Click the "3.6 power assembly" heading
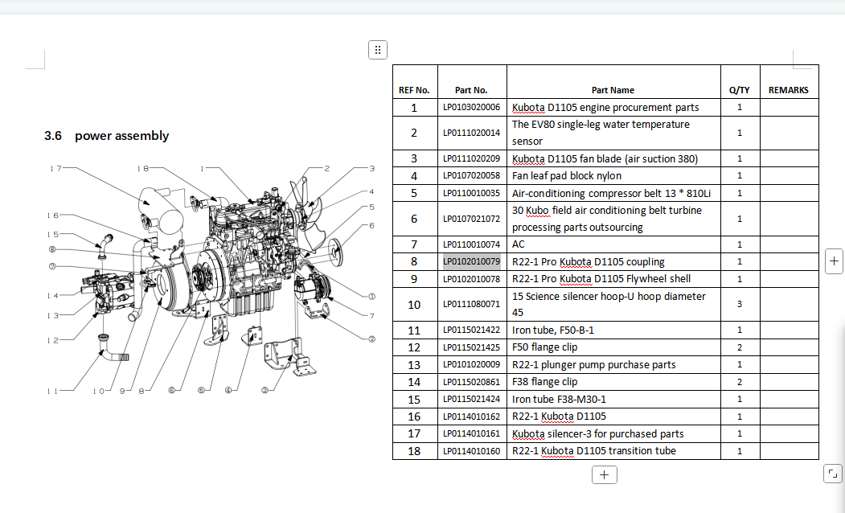The width and height of the screenshot is (845, 513). pos(107,136)
